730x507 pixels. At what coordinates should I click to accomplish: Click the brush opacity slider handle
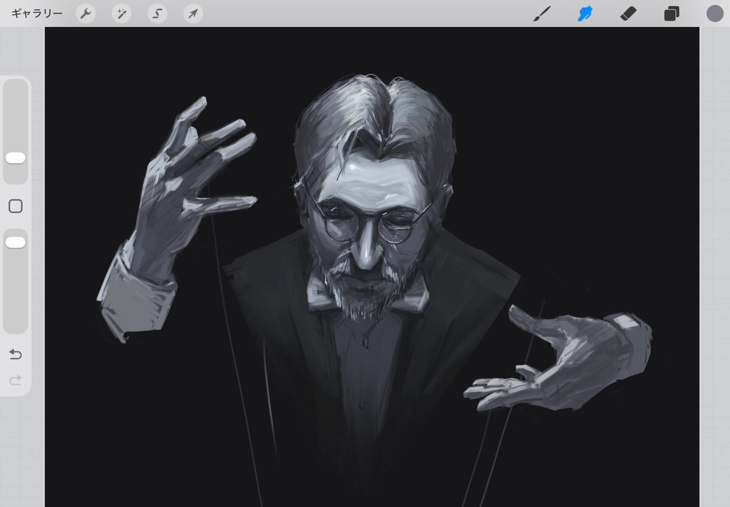[15, 243]
